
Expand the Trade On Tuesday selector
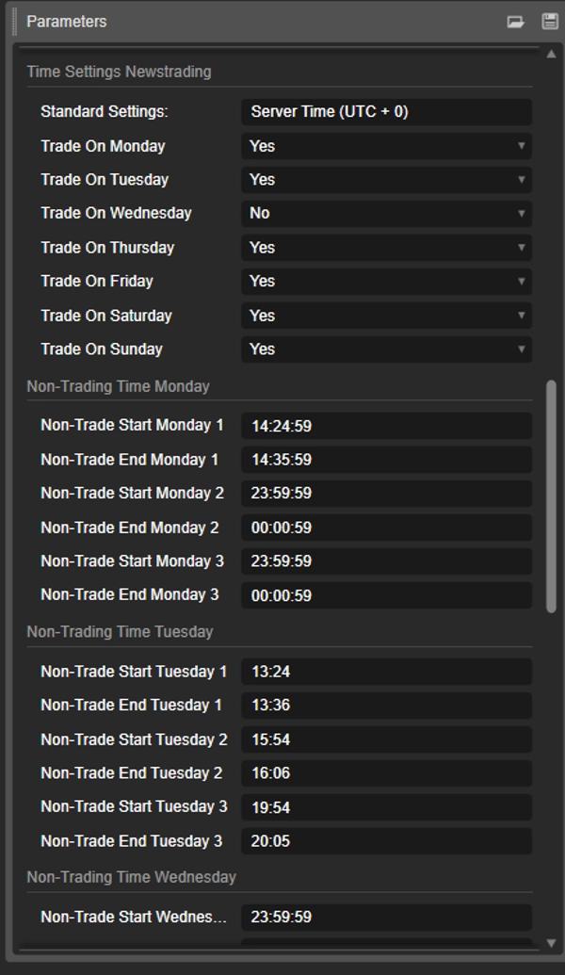tap(524, 179)
